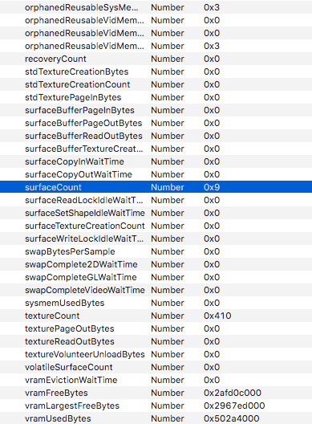Select the surfaceBufferTextureCreat... row
Viewport: 312px width, 424px height.
point(156,149)
